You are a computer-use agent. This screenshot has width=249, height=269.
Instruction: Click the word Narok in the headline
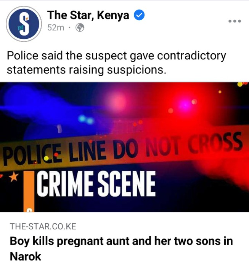[x=26, y=256]
